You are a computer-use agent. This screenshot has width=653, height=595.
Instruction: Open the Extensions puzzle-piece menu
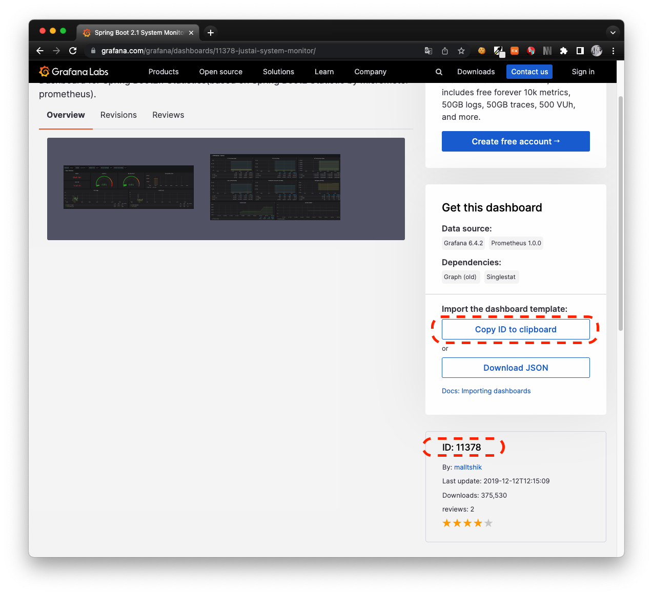[x=564, y=51]
